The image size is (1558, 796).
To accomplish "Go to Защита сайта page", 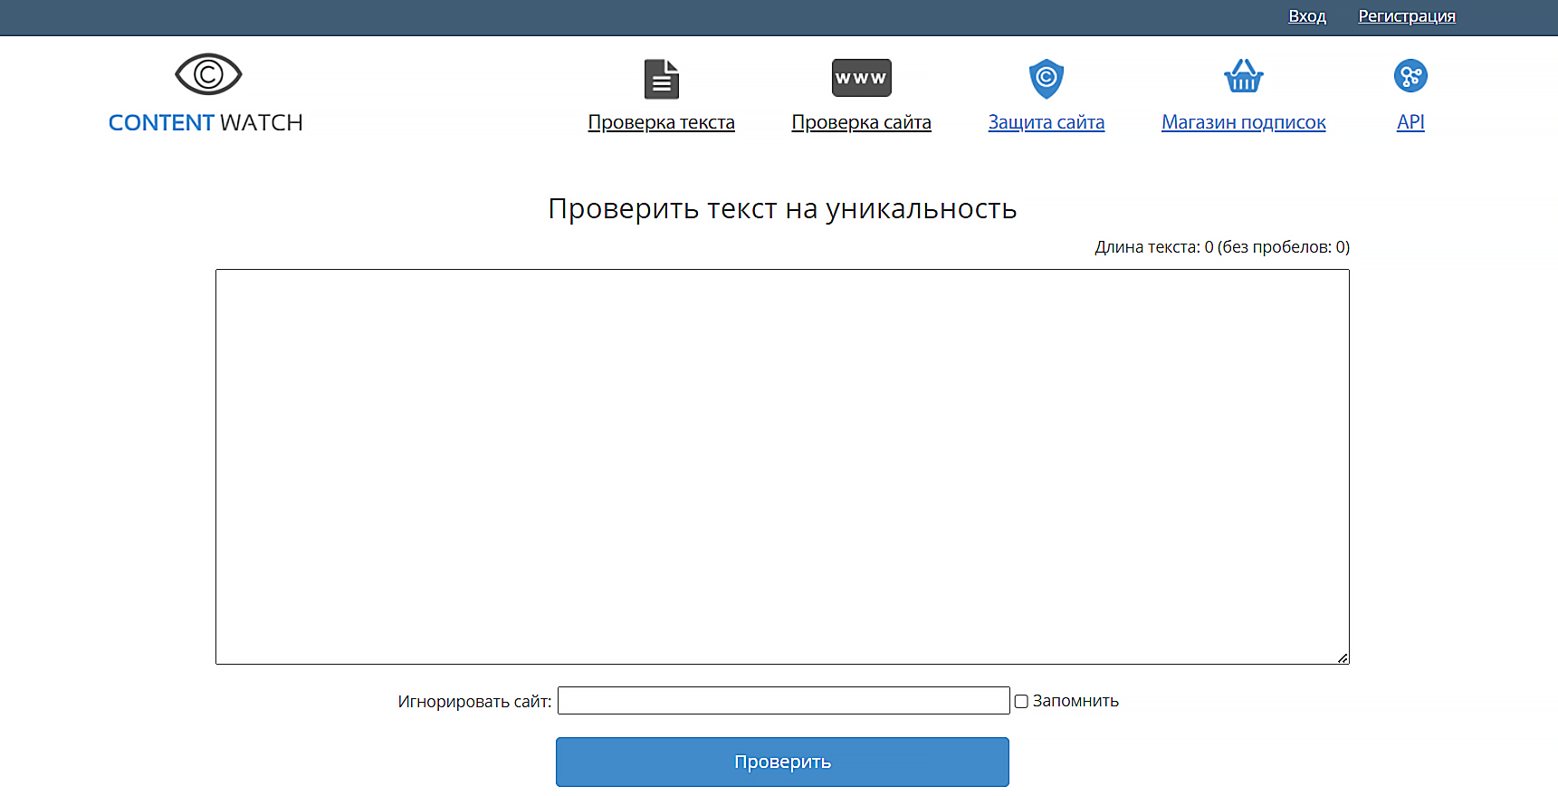I will click(1047, 122).
